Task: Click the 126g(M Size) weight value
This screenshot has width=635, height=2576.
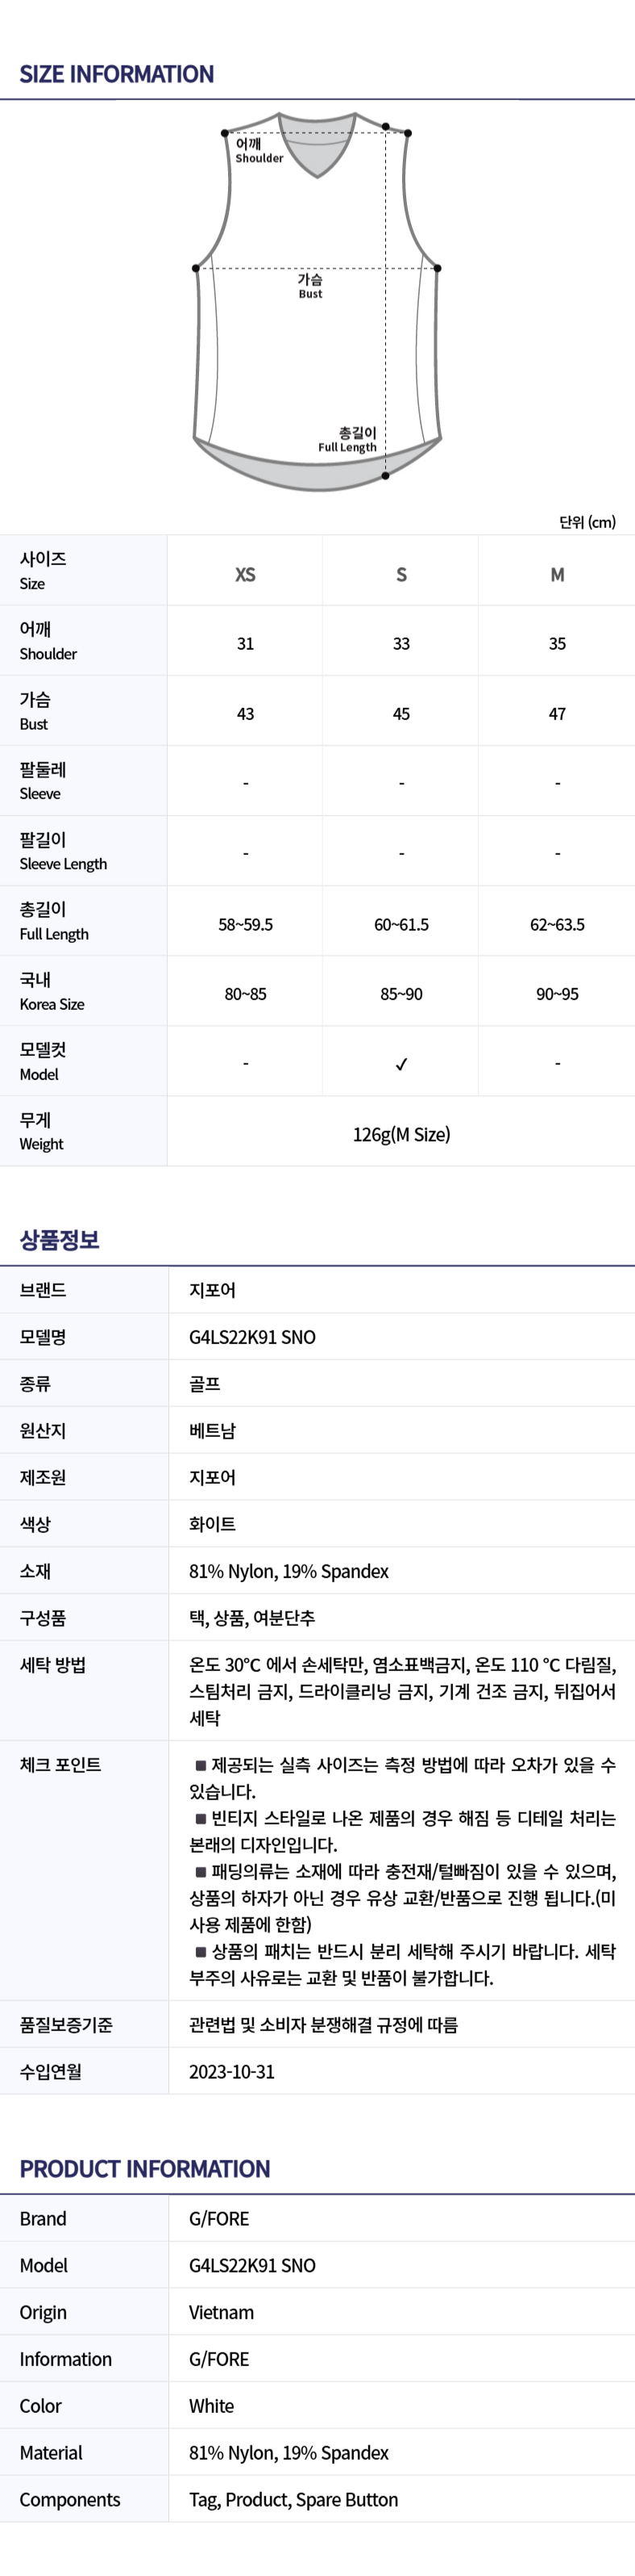Action: pyautogui.click(x=401, y=1134)
